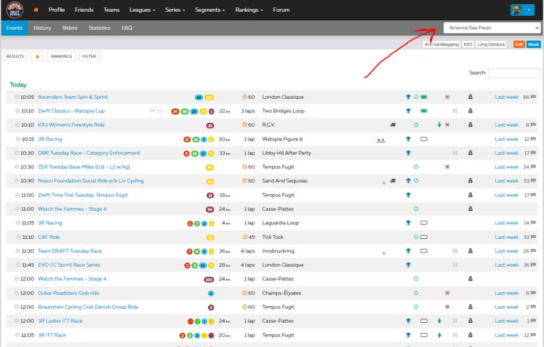Click into the Search input field

click(514, 73)
